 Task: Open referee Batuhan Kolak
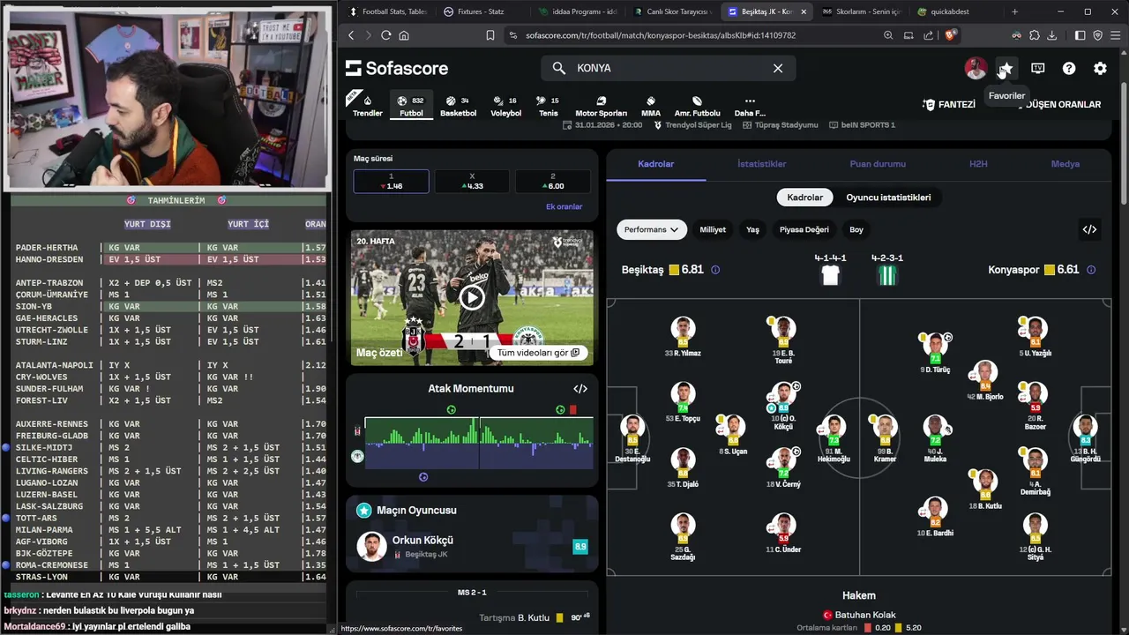click(859, 615)
